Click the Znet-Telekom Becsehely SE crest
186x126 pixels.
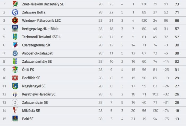pyautogui.click(x=15, y=4)
